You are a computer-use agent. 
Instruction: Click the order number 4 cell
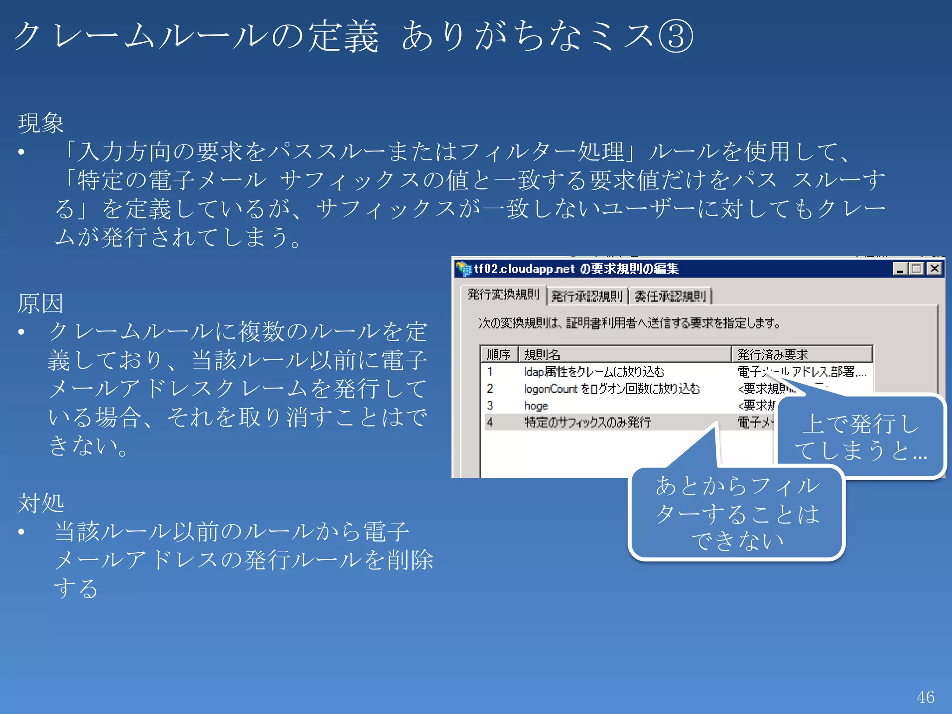point(490,422)
